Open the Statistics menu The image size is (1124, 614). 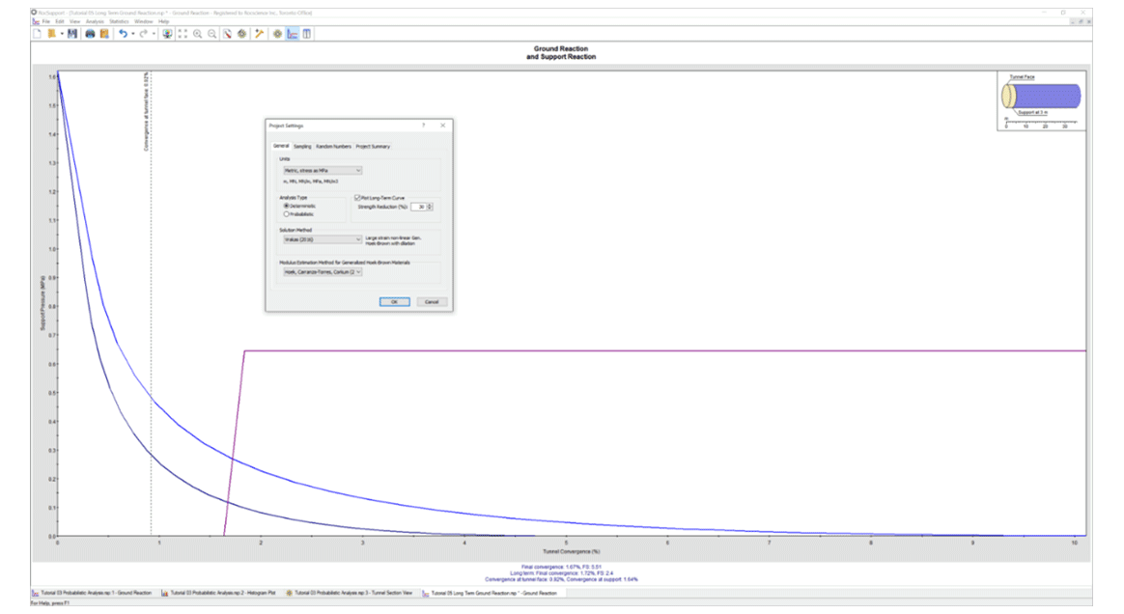[x=119, y=21]
